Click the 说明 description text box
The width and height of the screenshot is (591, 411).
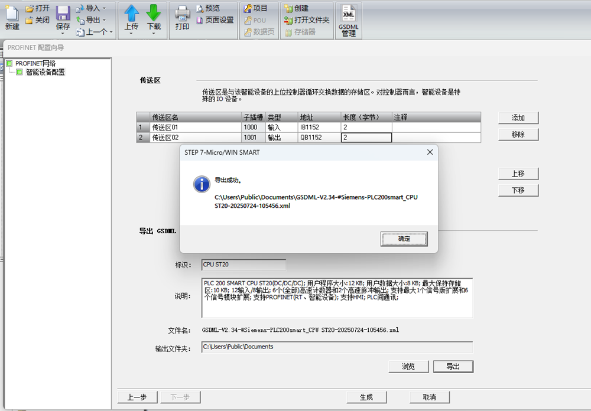tap(337, 298)
